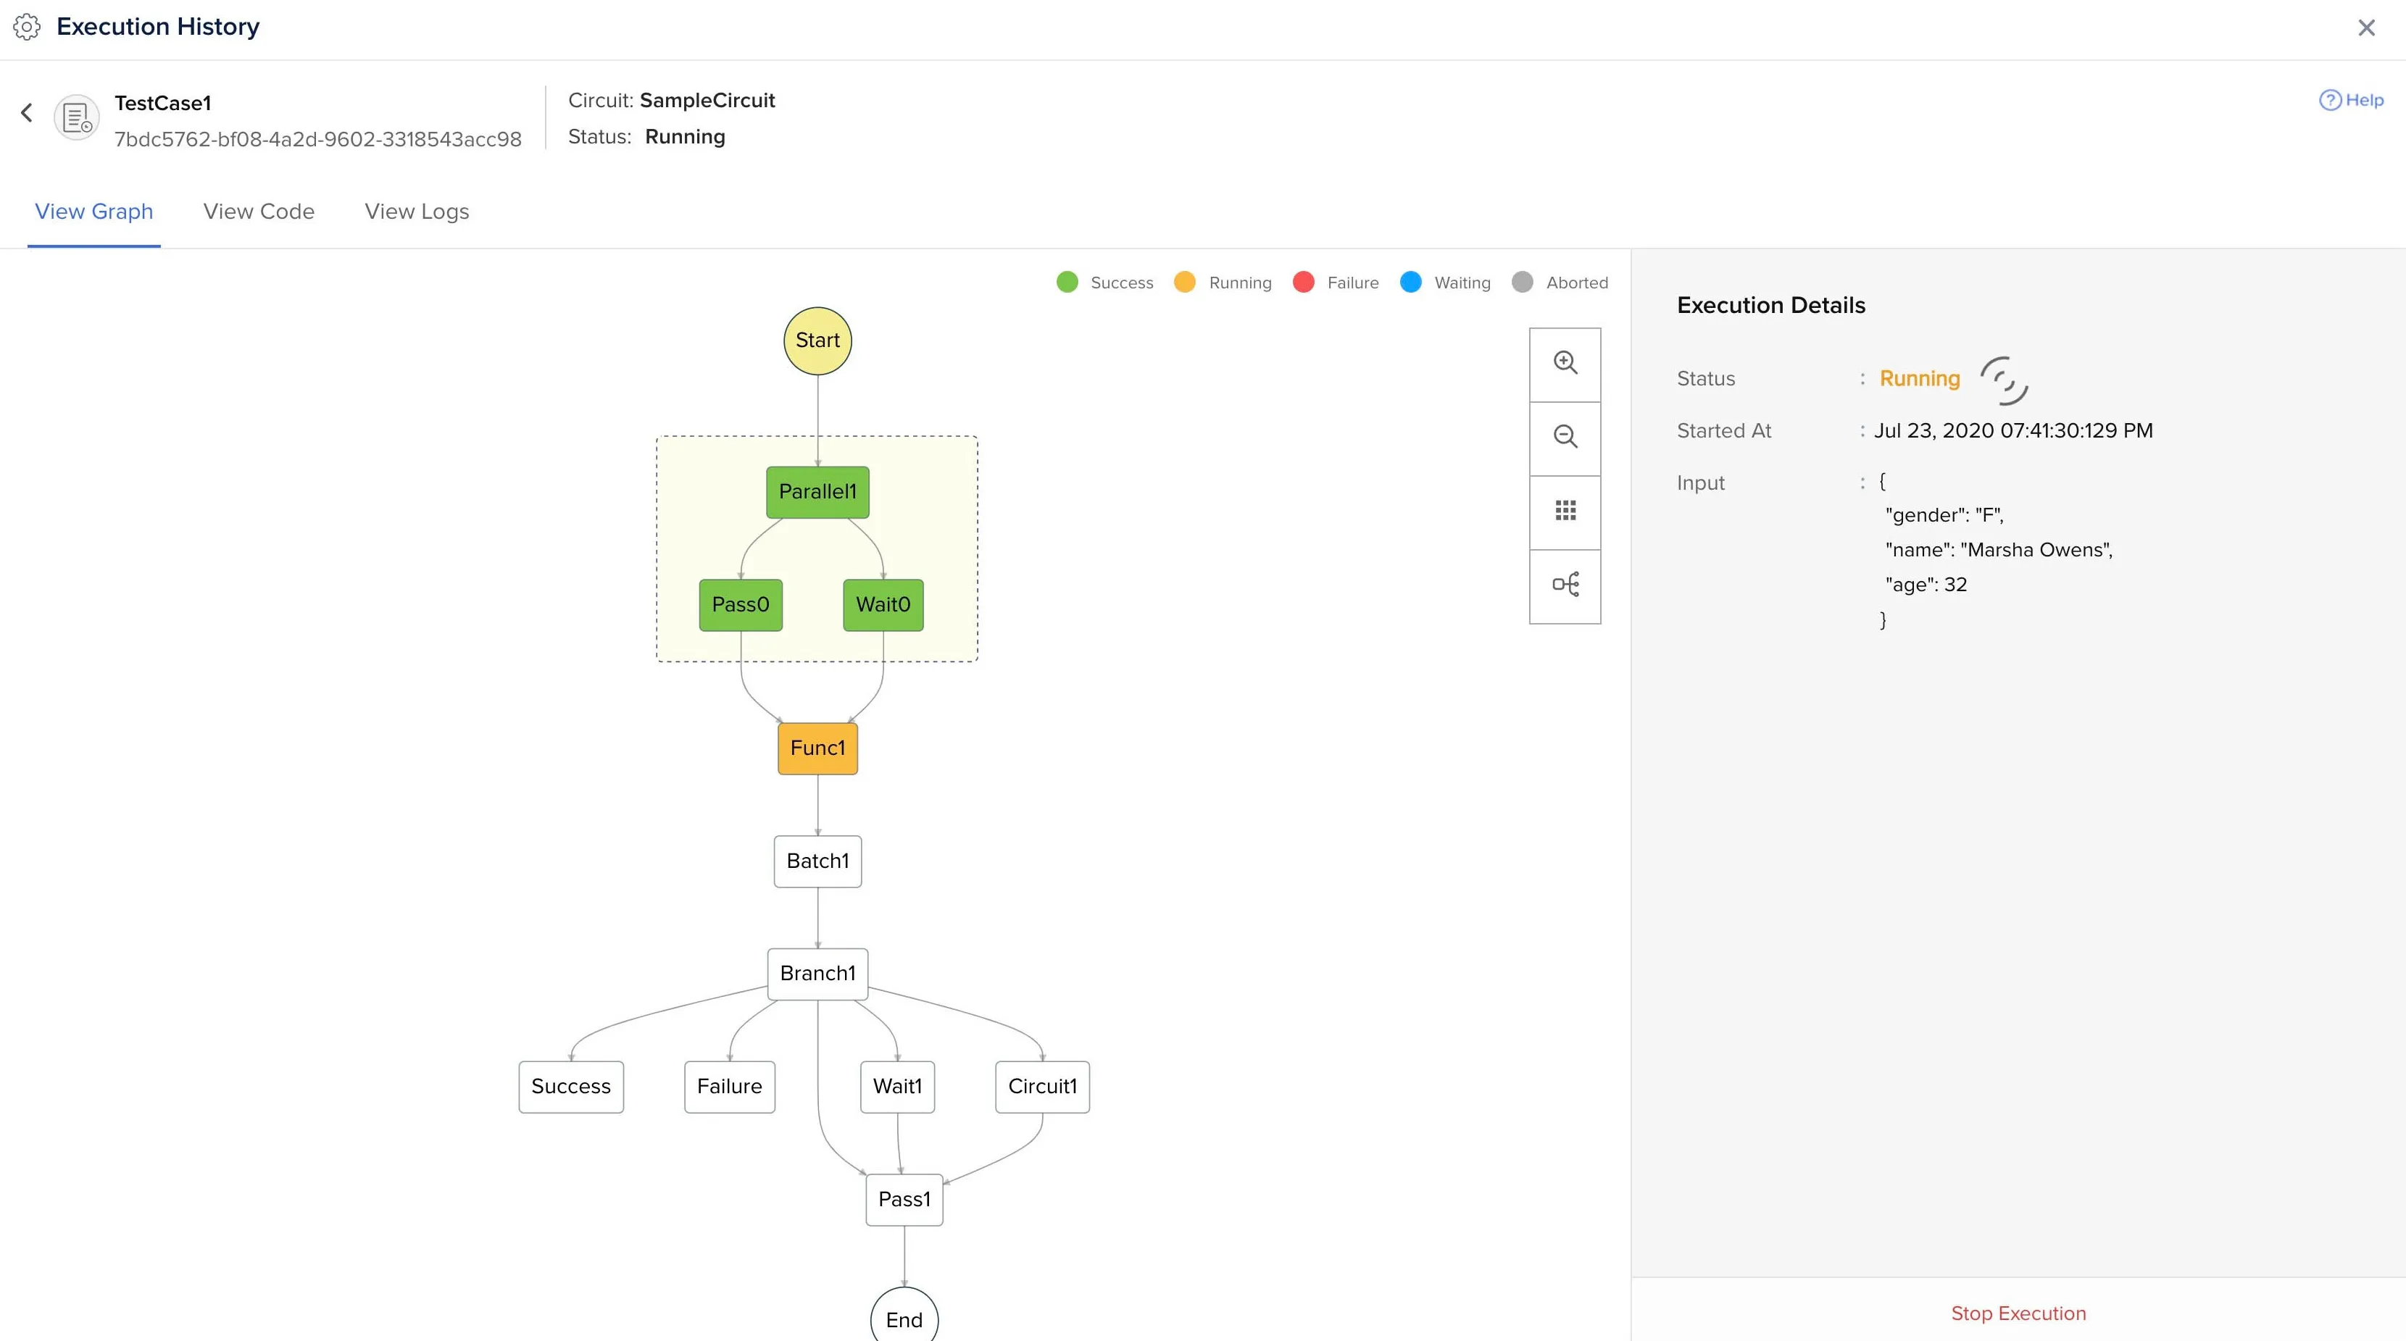
Task: Zoom in on the graph
Action: [x=1565, y=363]
